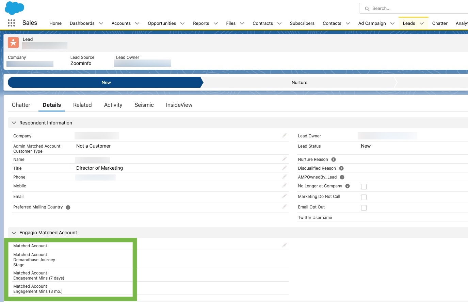This screenshot has width=468, height=302.
Task: Open the Opportunities dropdown arrow
Action: [x=182, y=23]
